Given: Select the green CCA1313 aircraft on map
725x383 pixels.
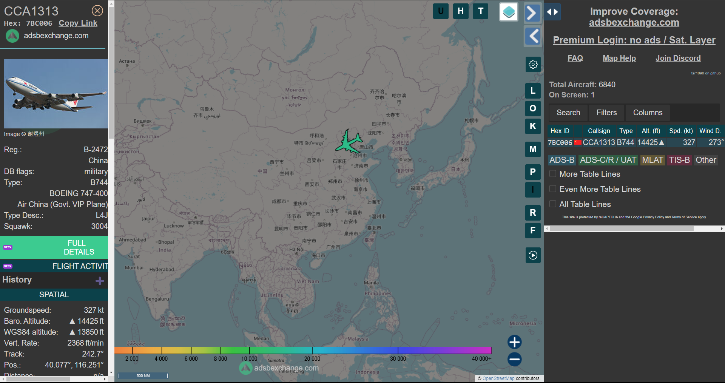Looking at the screenshot, I should coord(349,141).
